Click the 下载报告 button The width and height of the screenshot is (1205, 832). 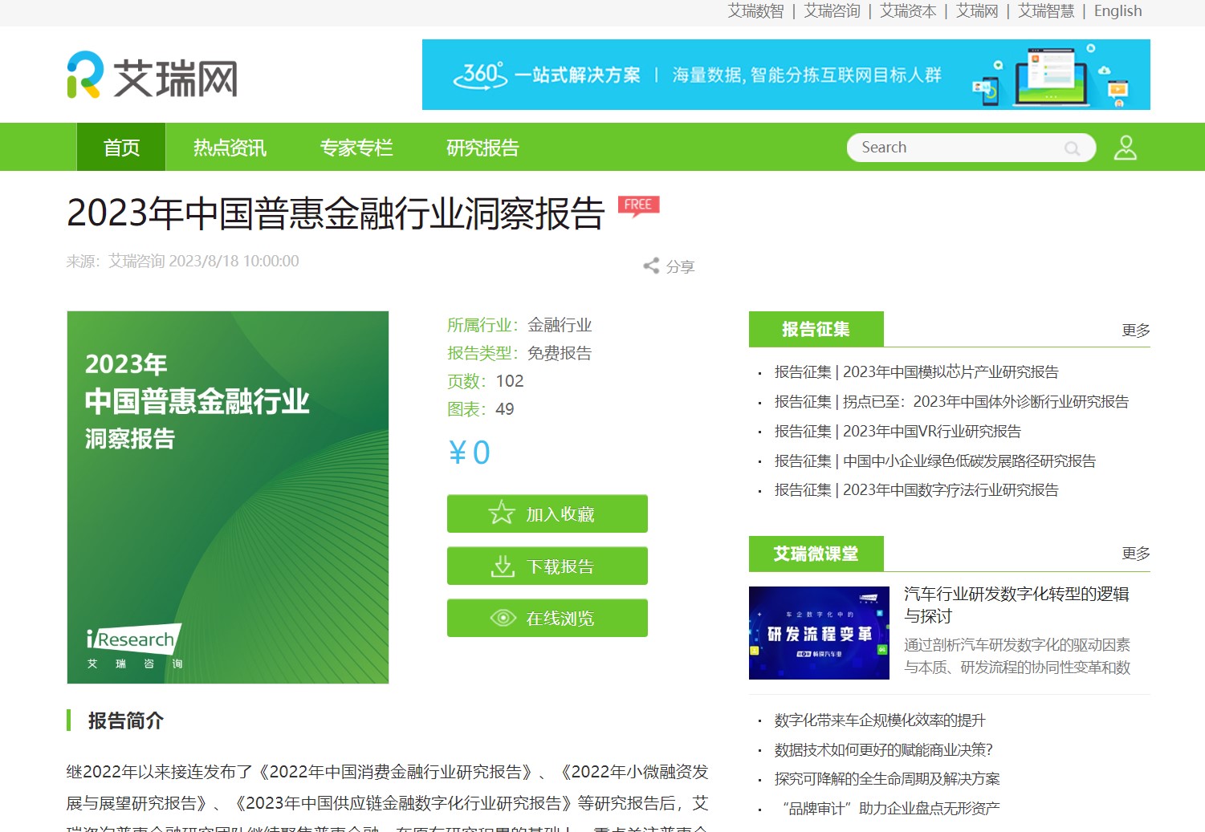(548, 566)
